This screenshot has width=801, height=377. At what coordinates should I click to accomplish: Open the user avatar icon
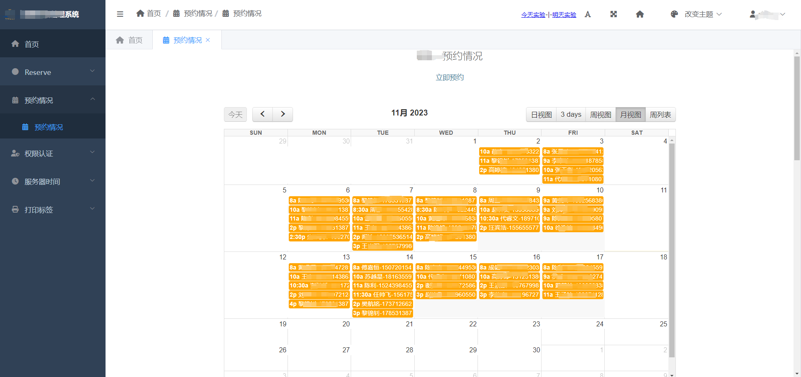[753, 14]
